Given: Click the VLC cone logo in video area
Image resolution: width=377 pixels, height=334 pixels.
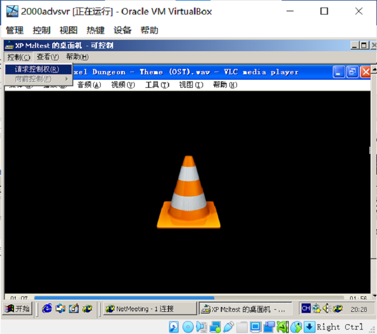Looking at the screenshot, I should (x=188, y=192).
